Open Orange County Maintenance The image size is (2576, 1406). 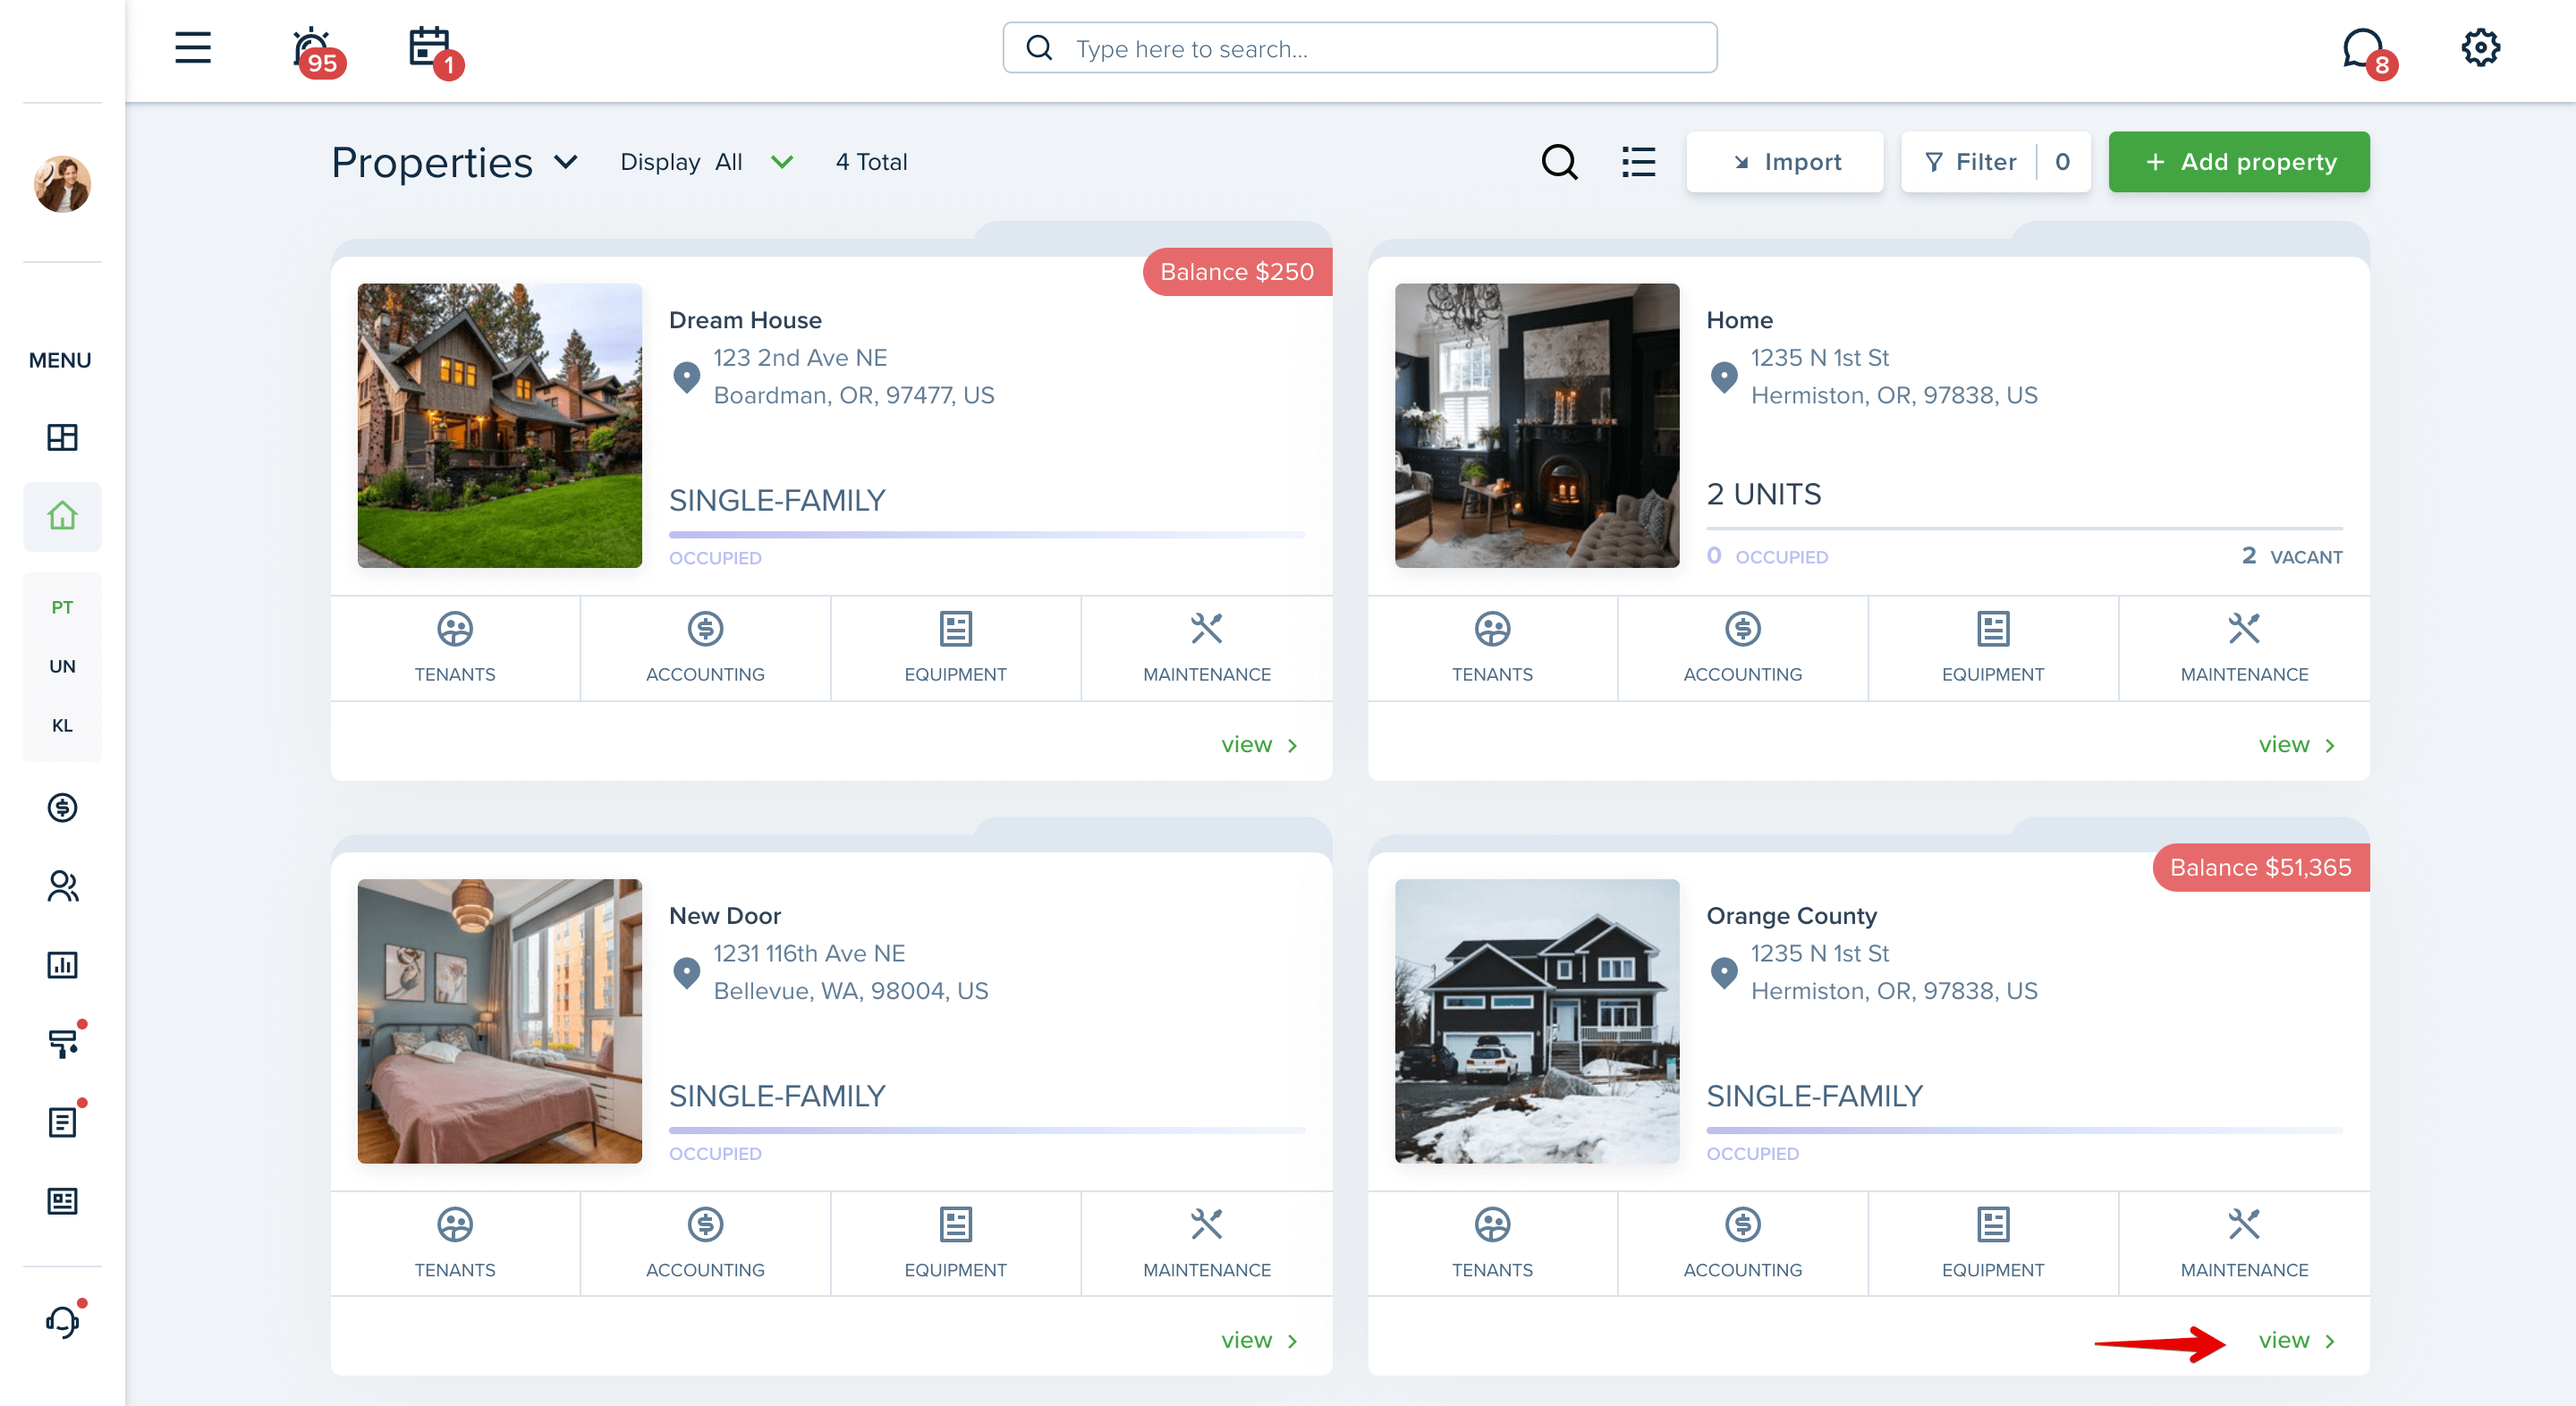(2244, 1243)
